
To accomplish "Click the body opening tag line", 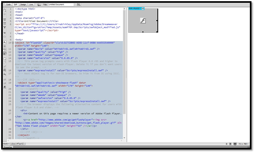I will tap(19, 40).
